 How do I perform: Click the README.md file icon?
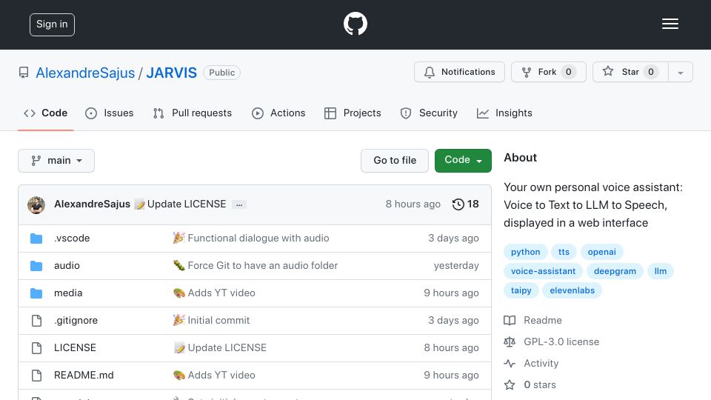tap(36, 376)
